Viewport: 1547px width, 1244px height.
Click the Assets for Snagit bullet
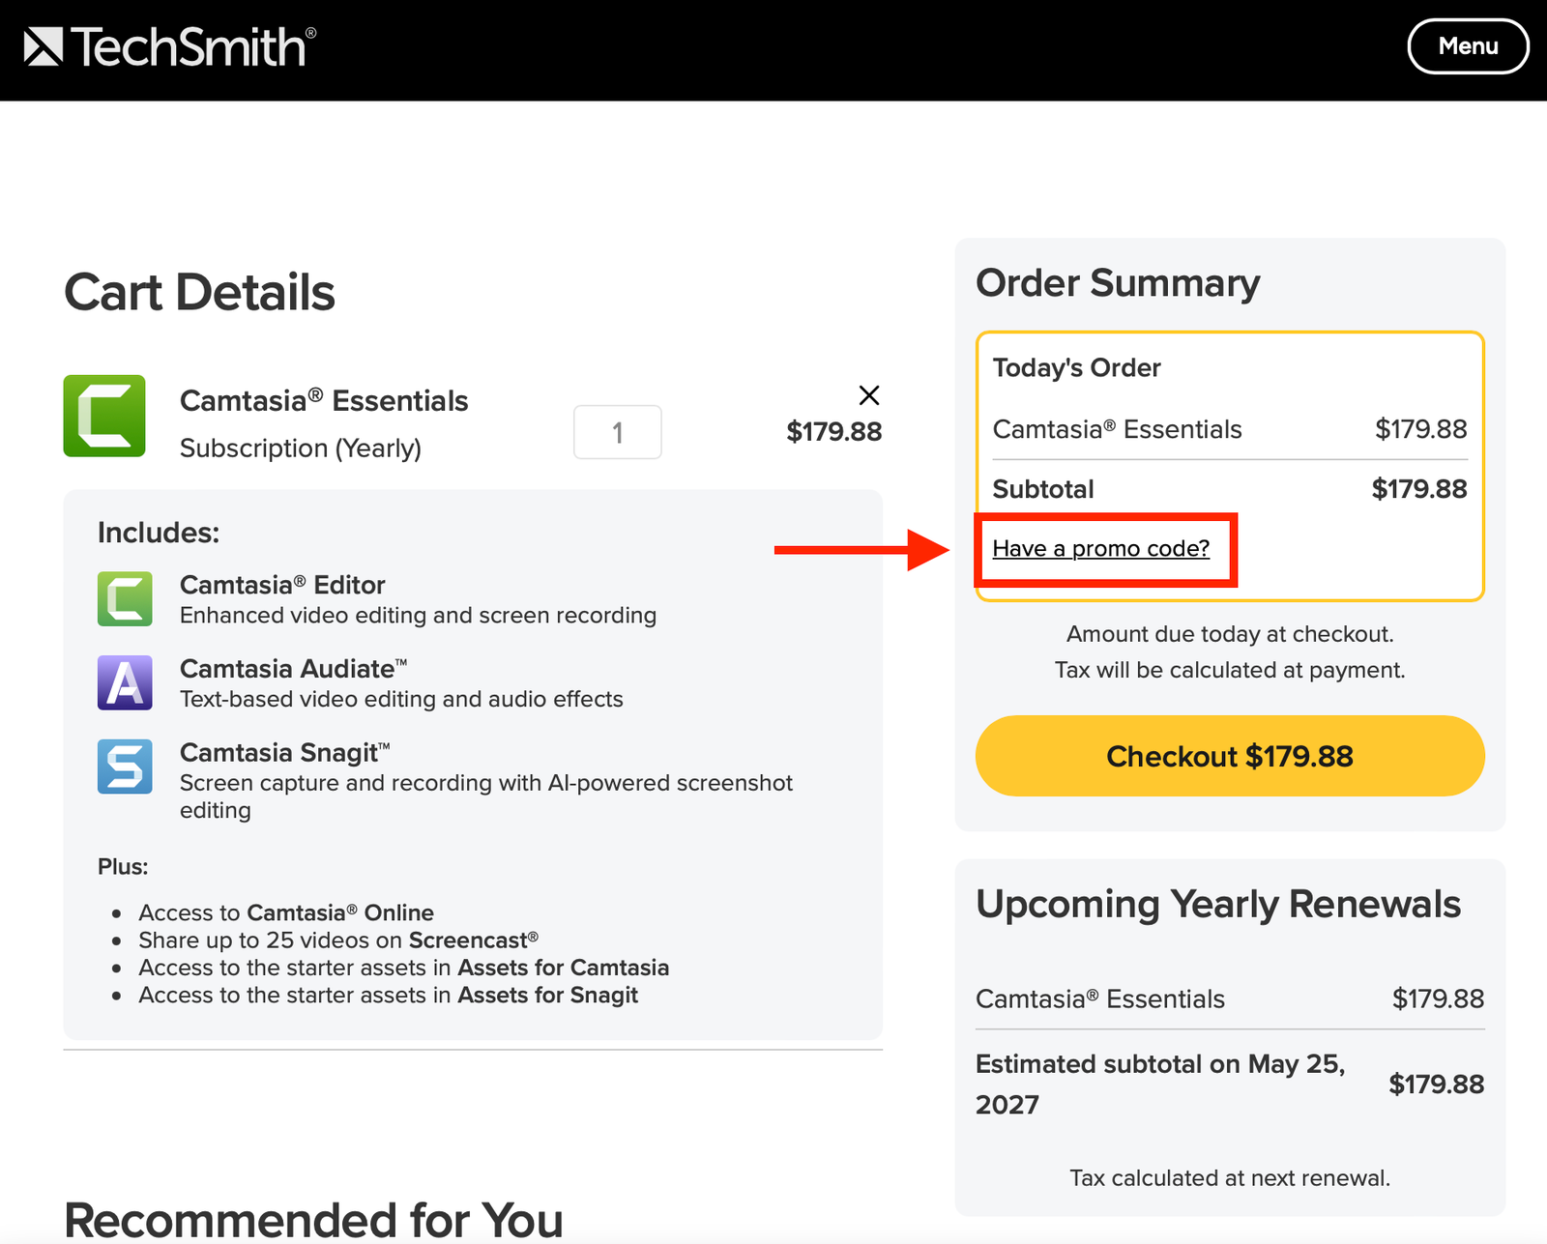click(389, 995)
